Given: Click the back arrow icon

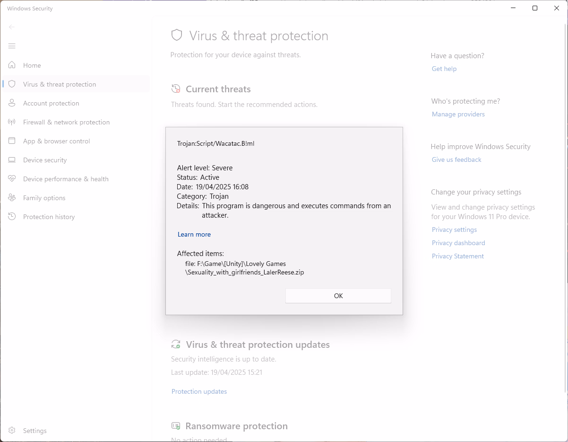Looking at the screenshot, I should pos(12,27).
